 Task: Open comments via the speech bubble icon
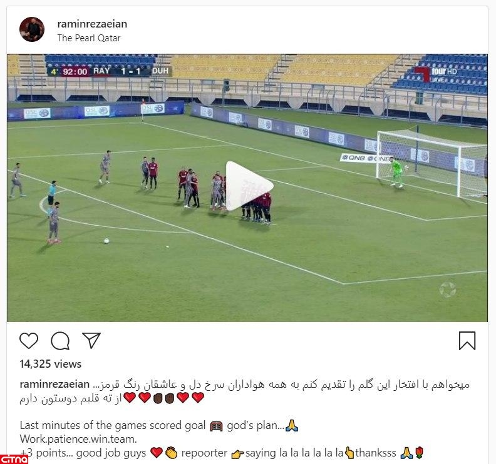coord(60,341)
